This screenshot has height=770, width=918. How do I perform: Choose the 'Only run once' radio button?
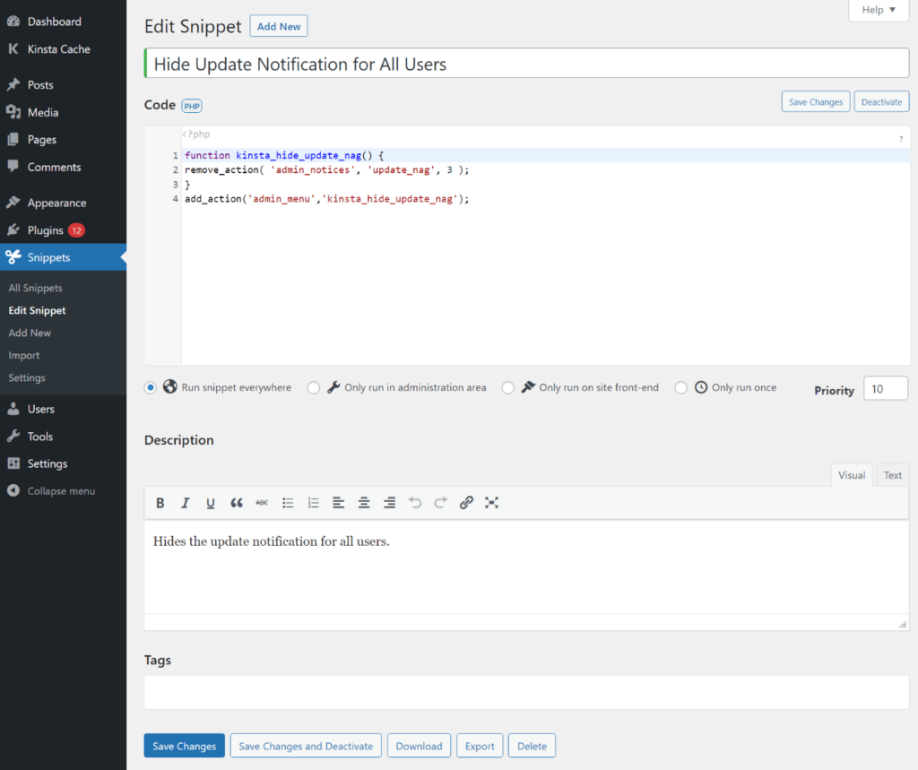[x=681, y=388]
